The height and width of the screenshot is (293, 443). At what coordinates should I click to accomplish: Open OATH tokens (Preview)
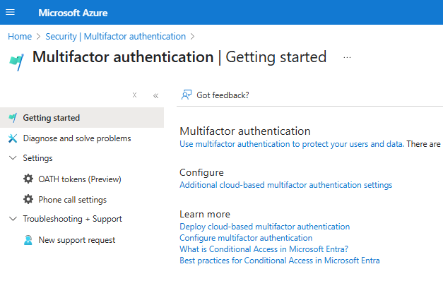click(x=80, y=179)
